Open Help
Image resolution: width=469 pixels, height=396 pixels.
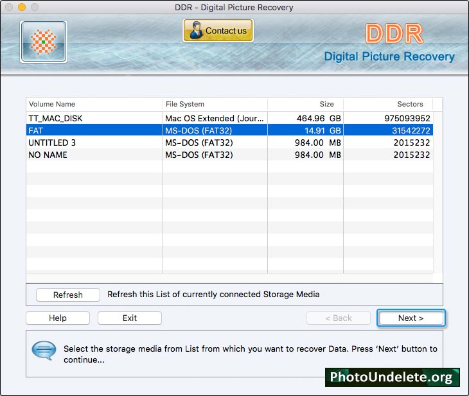point(58,318)
